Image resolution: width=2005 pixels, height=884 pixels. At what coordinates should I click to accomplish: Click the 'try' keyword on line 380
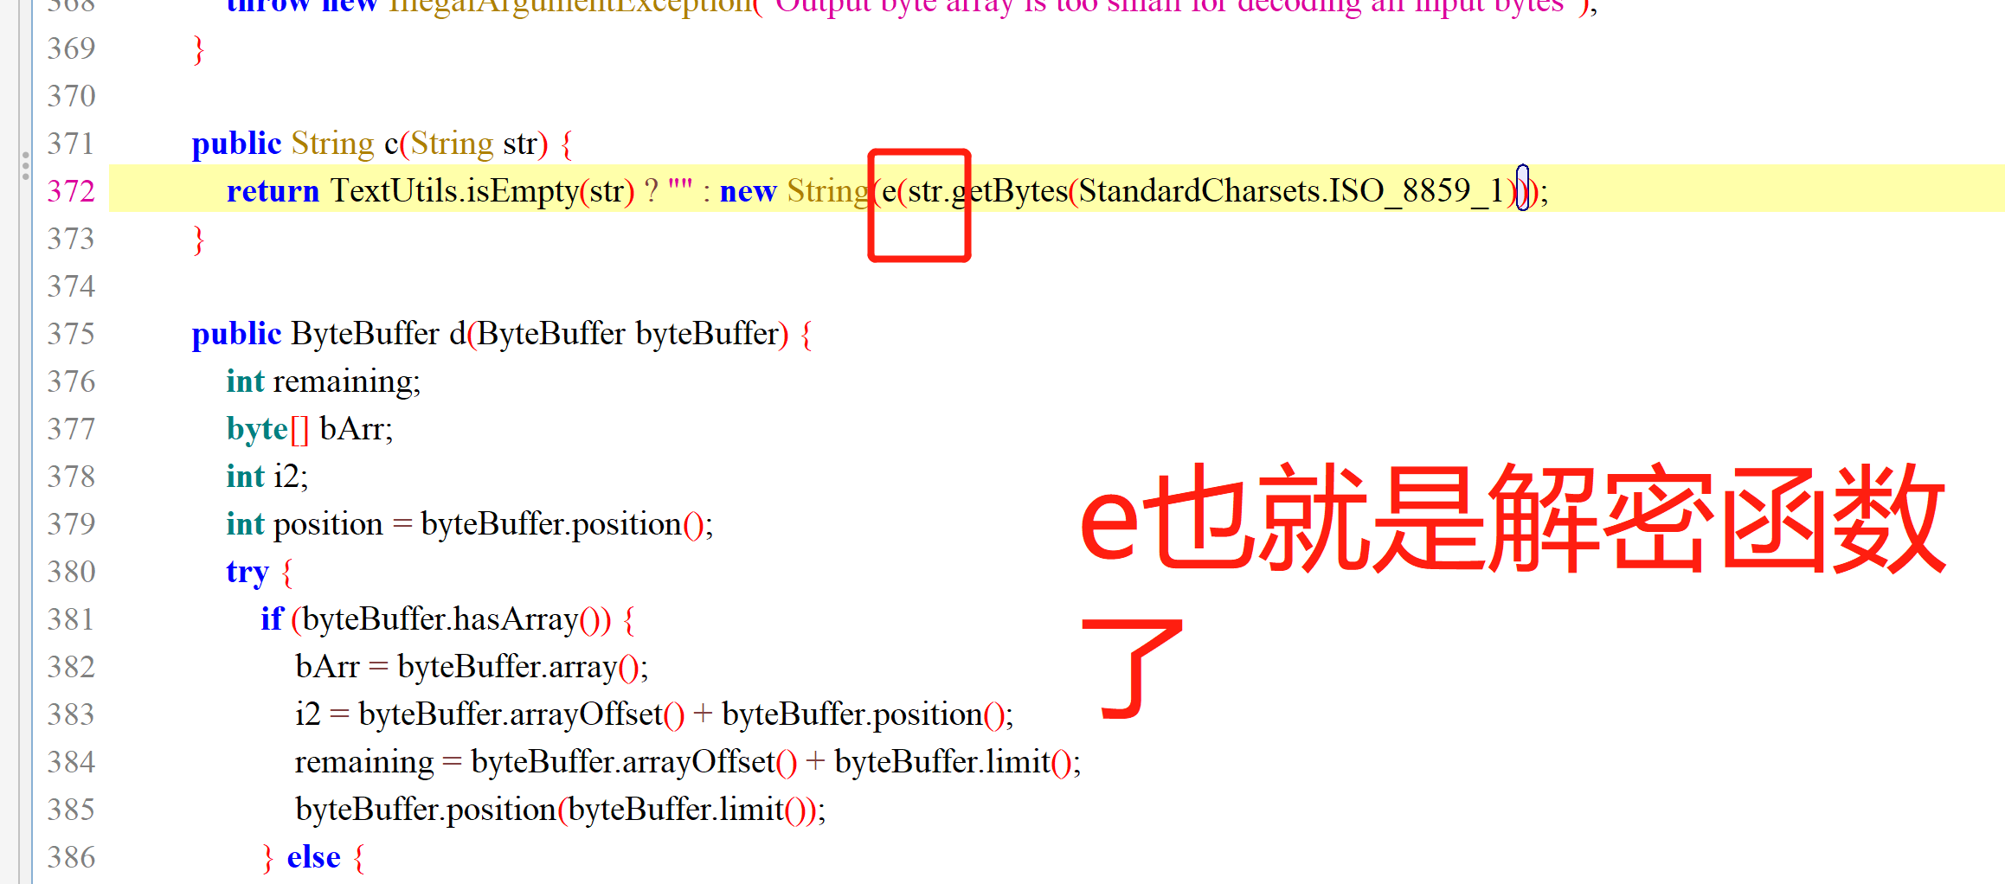pyautogui.click(x=247, y=573)
